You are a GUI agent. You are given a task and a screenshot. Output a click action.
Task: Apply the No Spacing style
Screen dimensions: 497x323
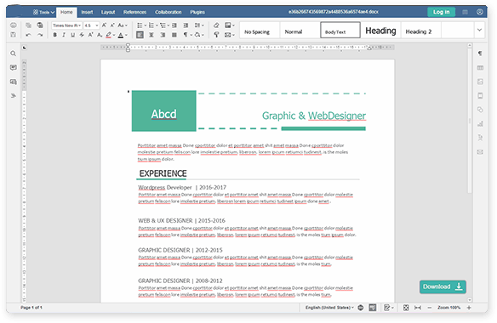(260, 31)
